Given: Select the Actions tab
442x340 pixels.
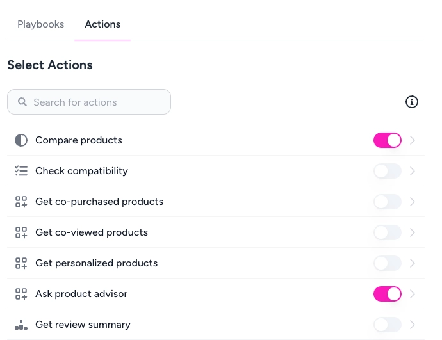Looking at the screenshot, I should (102, 24).
